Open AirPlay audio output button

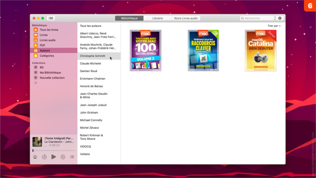point(35,157)
